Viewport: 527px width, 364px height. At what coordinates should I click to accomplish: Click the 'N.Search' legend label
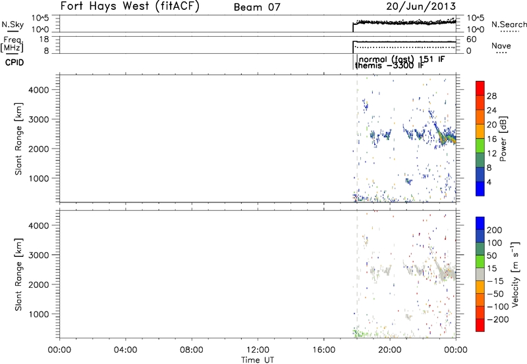click(509, 24)
